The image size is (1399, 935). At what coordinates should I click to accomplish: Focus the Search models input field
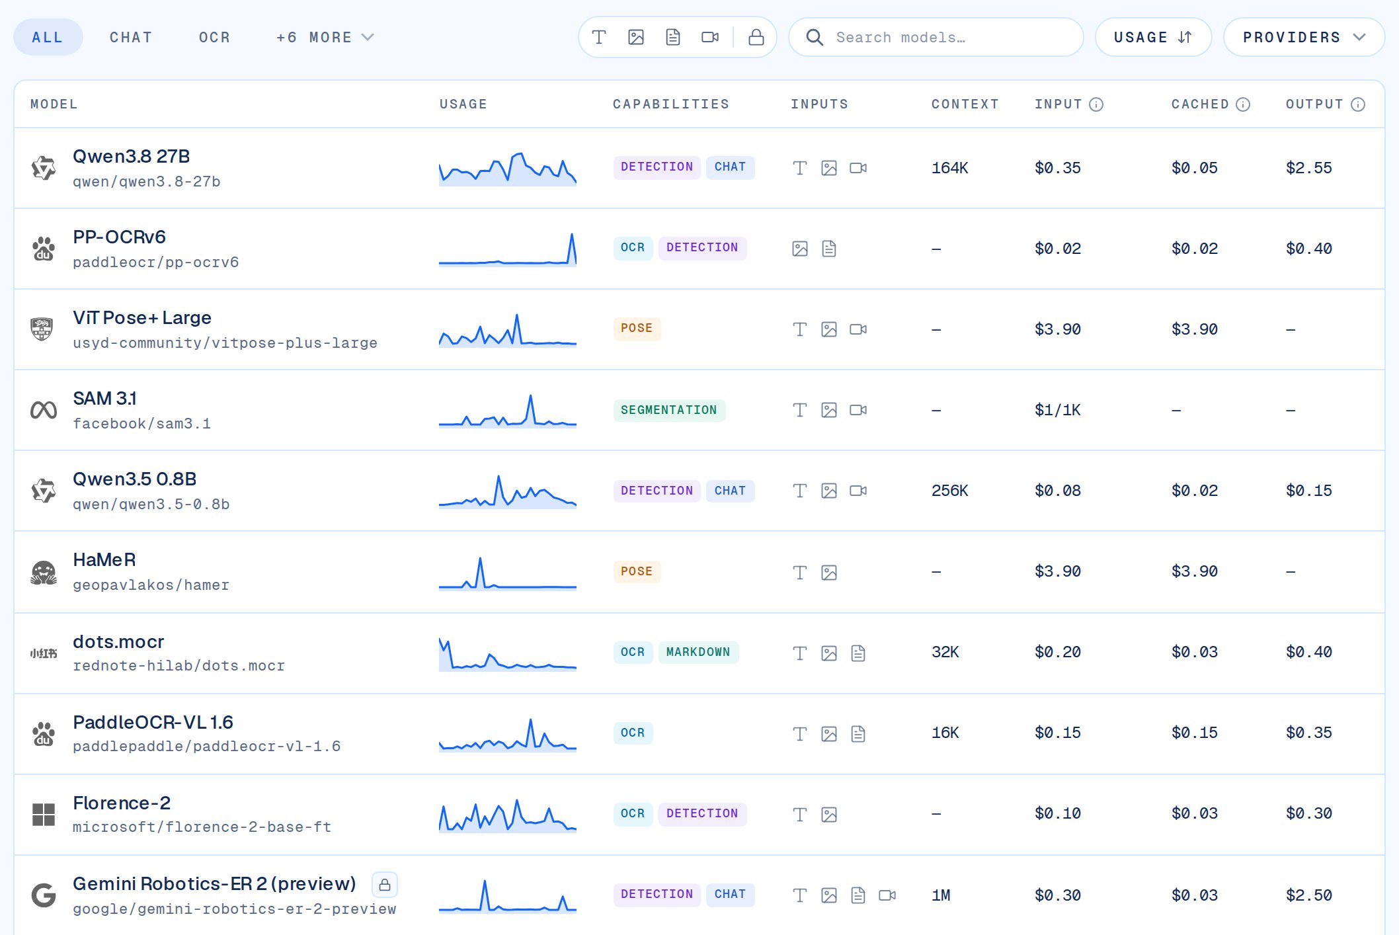click(x=936, y=37)
